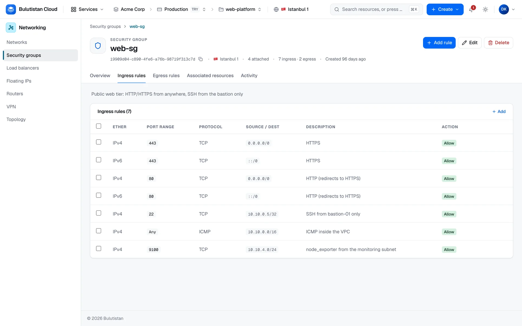Open the user account menu chevron
Image resolution: width=522 pixels, height=326 pixels.
[x=513, y=9]
